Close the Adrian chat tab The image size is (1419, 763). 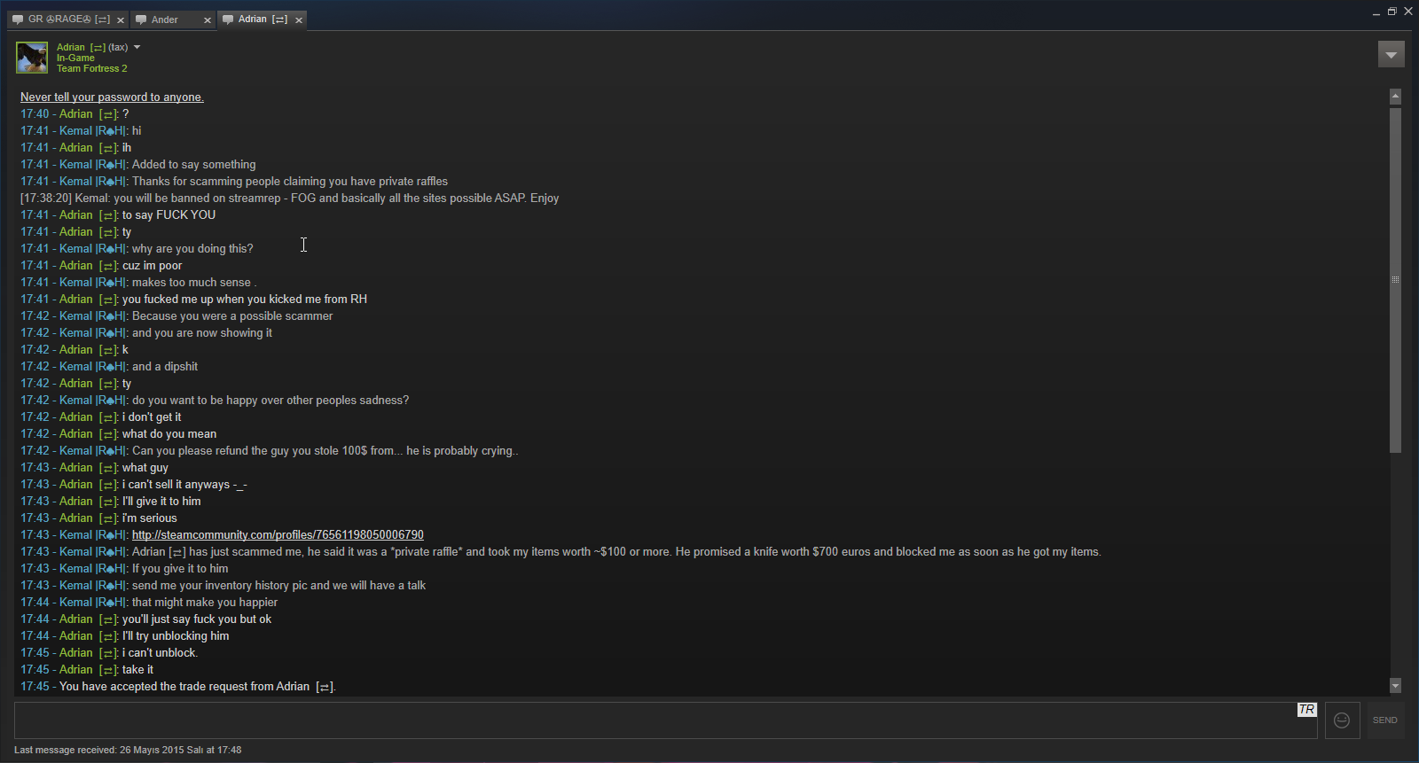[x=299, y=19]
